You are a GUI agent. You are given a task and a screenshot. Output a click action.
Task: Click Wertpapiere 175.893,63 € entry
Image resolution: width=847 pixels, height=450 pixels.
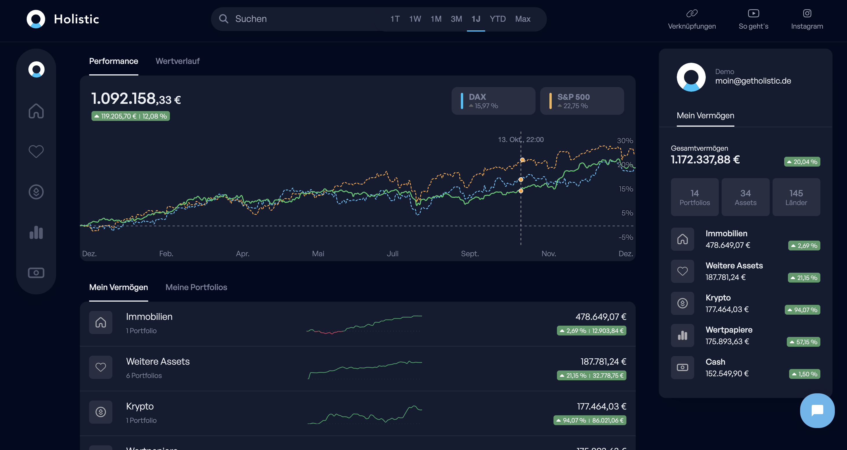(745, 335)
